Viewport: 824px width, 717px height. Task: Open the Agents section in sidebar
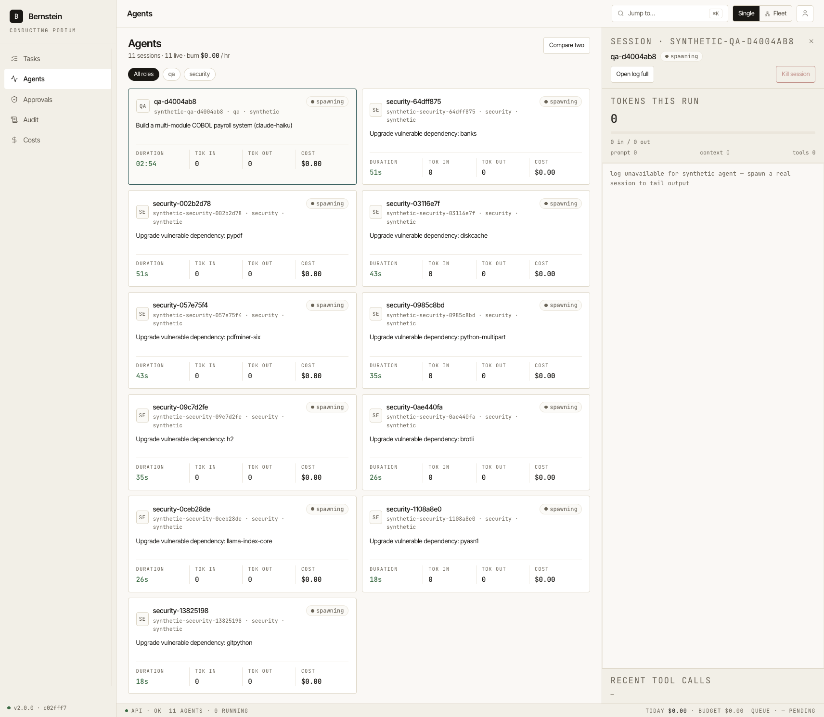[58, 79]
